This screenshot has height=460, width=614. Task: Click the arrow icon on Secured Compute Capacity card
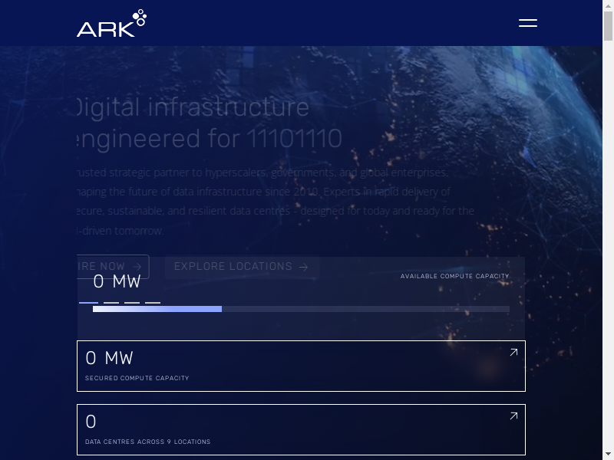point(513,353)
